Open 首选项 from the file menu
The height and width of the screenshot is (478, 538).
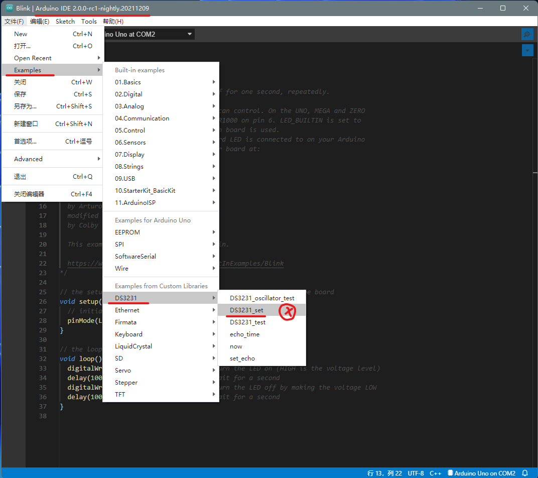point(26,141)
